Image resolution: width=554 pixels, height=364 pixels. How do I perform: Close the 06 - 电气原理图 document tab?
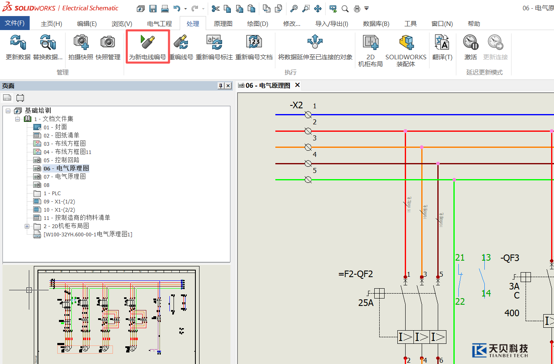[x=297, y=85]
